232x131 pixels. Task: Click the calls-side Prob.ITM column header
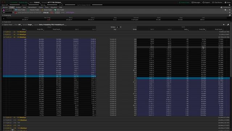40,29
